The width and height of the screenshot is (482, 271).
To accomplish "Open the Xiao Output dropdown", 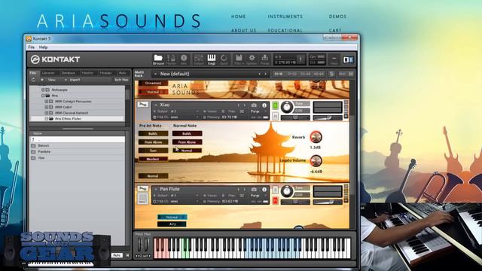I will [x=177, y=111].
